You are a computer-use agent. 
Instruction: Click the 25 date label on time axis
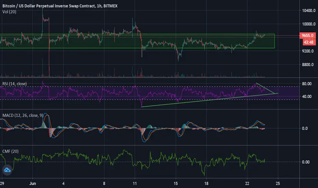point(278,184)
